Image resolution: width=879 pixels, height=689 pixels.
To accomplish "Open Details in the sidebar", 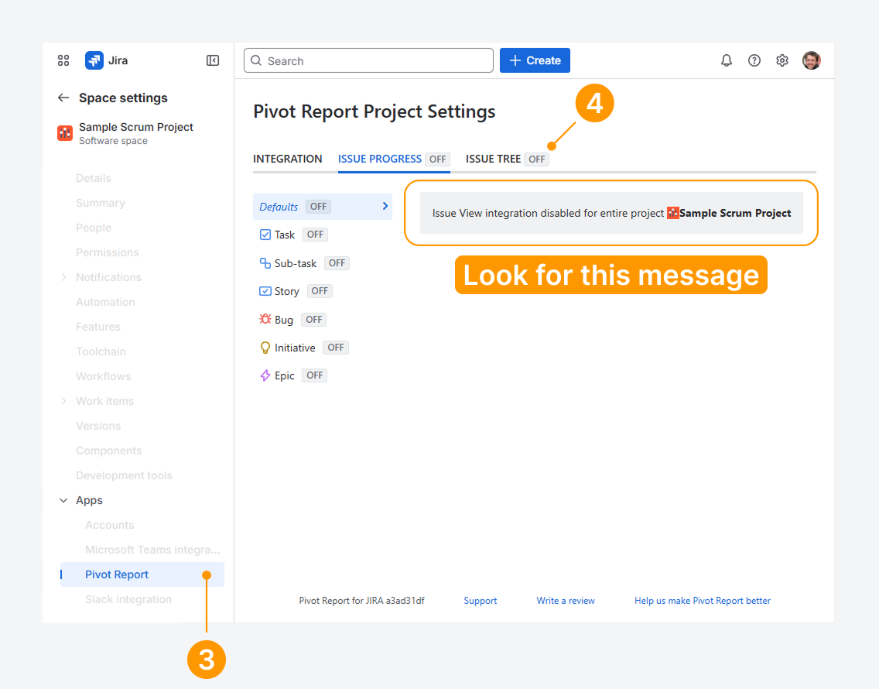I will click(x=94, y=178).
